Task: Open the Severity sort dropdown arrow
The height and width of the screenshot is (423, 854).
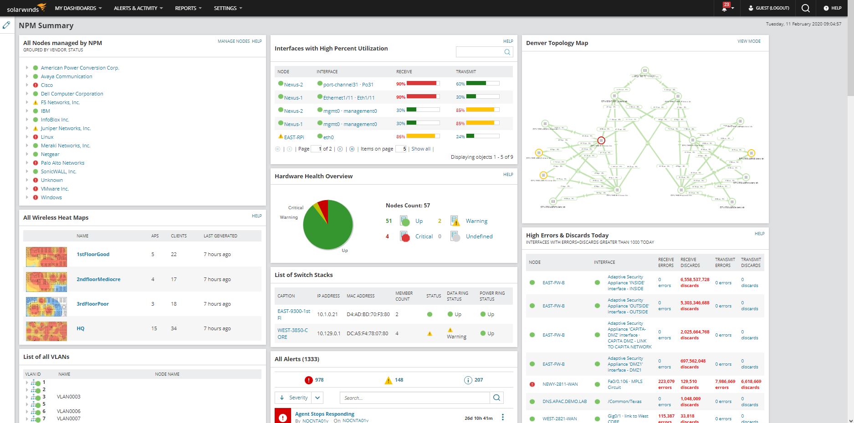Action: click(317, 398)
